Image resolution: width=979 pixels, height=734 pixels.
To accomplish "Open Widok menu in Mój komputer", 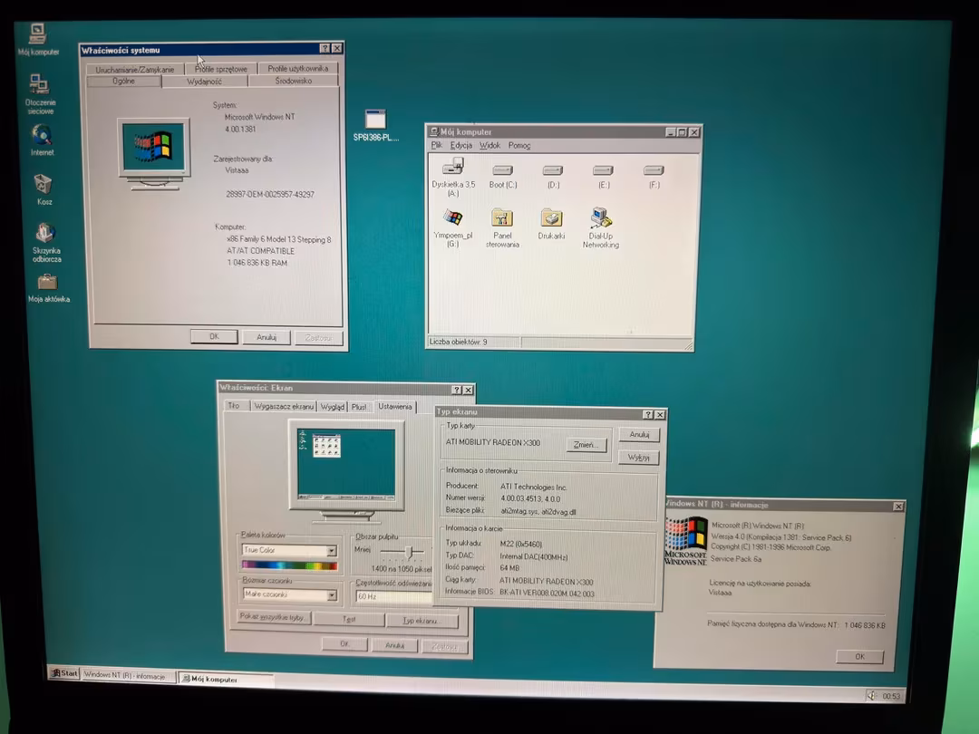I will point(489,145).
